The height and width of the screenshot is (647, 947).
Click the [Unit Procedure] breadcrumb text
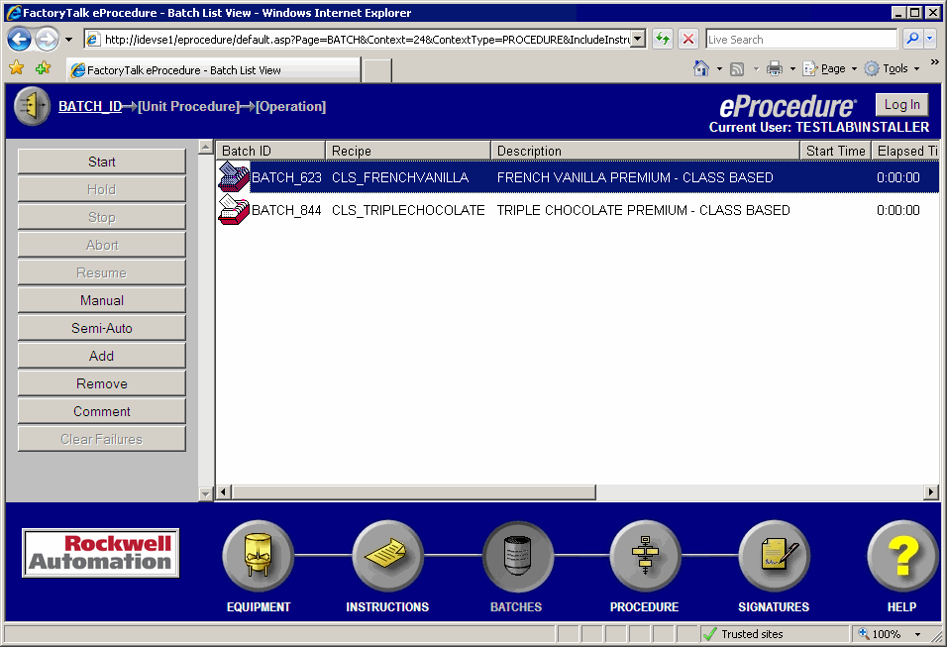coord(188,106)
